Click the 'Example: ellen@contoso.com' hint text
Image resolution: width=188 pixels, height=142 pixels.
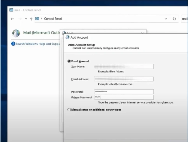click(x=115, y=84)
